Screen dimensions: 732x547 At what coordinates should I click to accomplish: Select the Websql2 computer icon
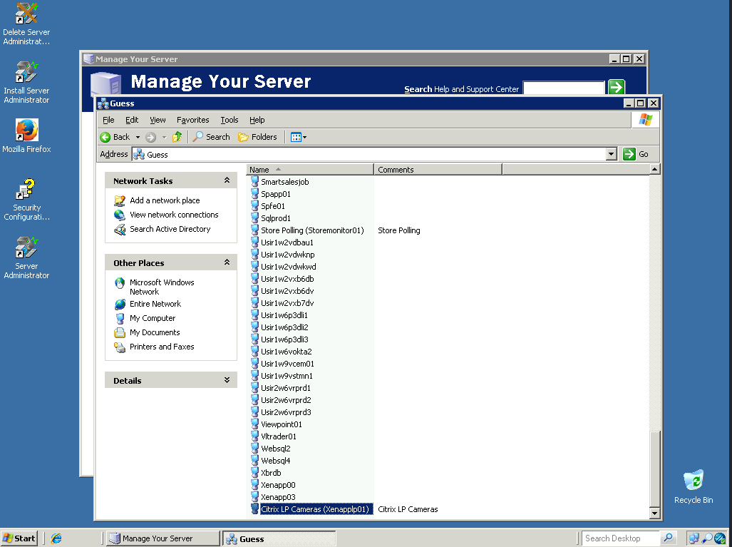[x=254, y=449]
